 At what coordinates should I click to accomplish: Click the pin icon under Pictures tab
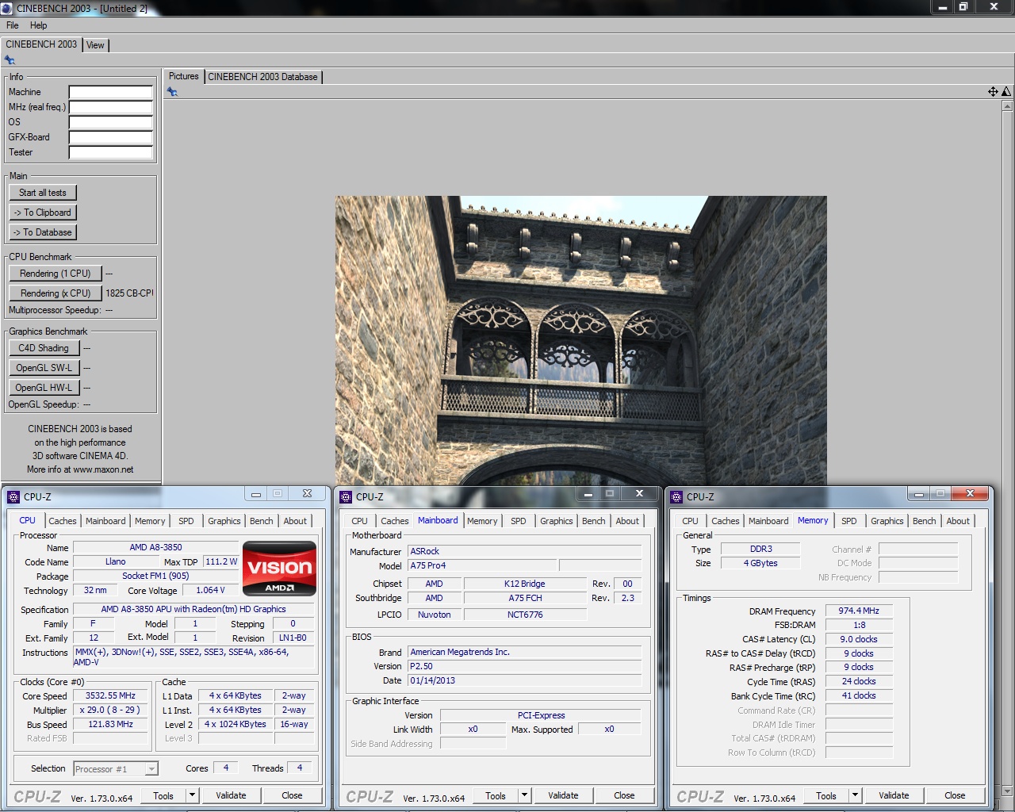[172, 92]
